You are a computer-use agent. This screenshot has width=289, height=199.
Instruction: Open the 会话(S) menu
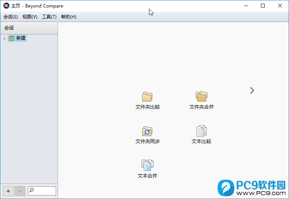(10, 17)
